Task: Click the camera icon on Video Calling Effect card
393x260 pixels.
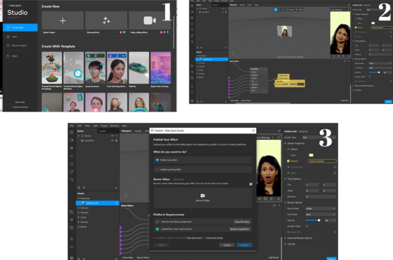Action: (150, 21)
